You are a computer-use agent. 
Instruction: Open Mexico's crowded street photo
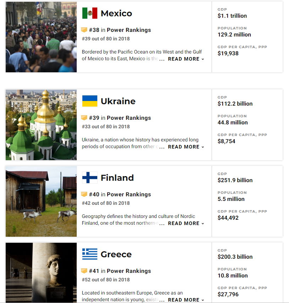click(41, 37)
